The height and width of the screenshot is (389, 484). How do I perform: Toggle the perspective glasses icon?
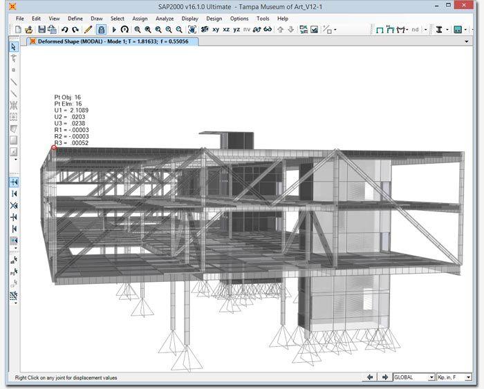[268, 30]
